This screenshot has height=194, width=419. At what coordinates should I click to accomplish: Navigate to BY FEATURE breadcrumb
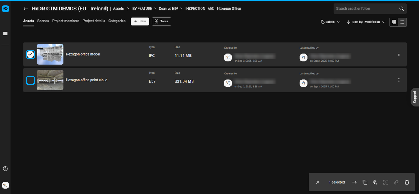pos(142,9)
